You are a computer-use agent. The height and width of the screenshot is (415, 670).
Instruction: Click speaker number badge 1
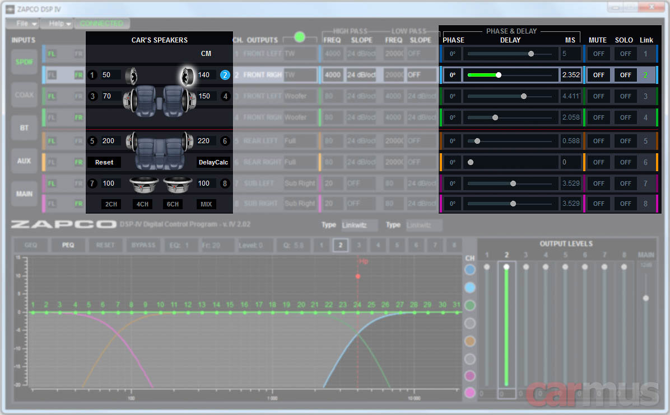point(92,75)
